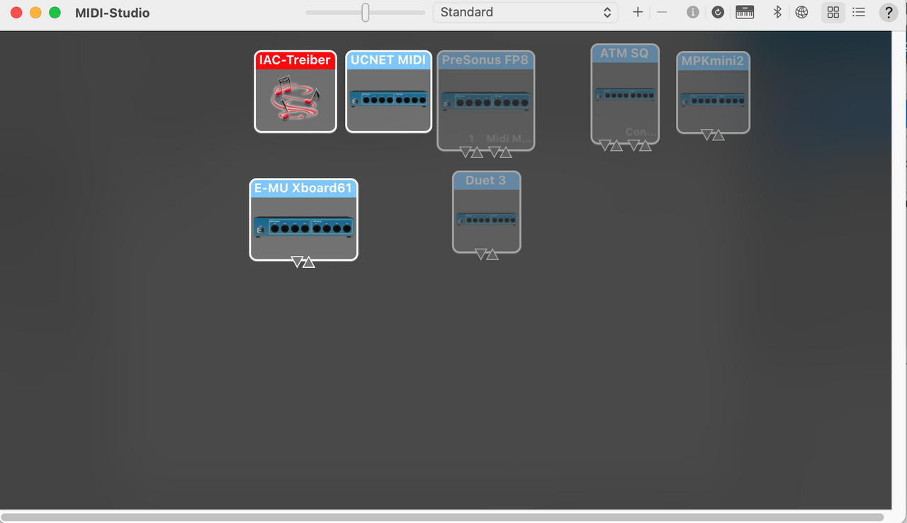Click the MIDI-Studio window title
Screen dimensions: 907x523
tap(112, 13)
